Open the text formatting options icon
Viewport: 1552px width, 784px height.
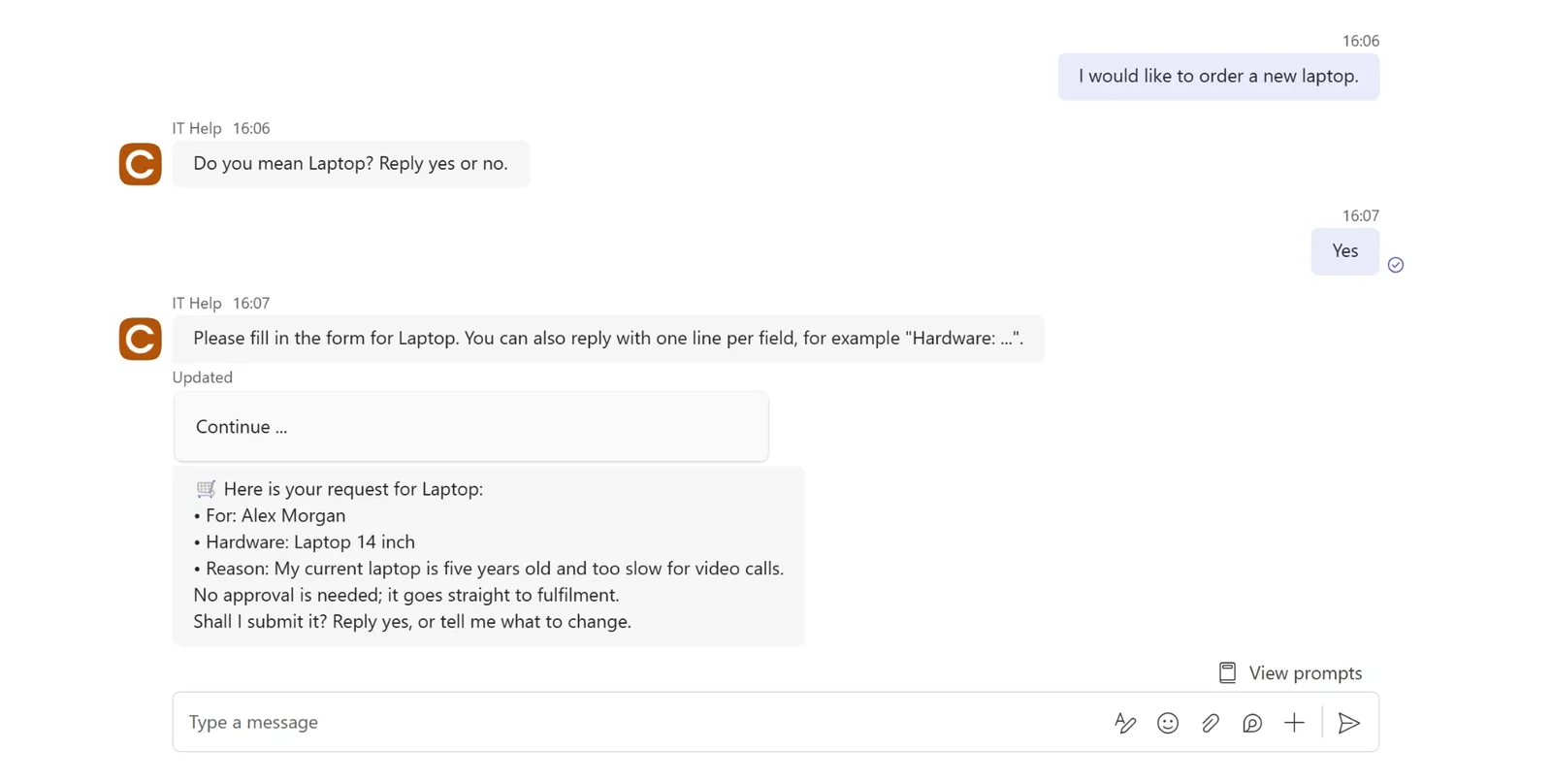point(1125,723)
